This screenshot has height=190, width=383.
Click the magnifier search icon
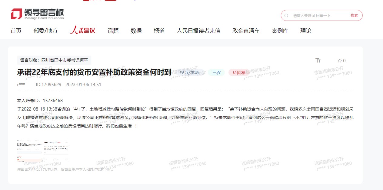[286, 15]
